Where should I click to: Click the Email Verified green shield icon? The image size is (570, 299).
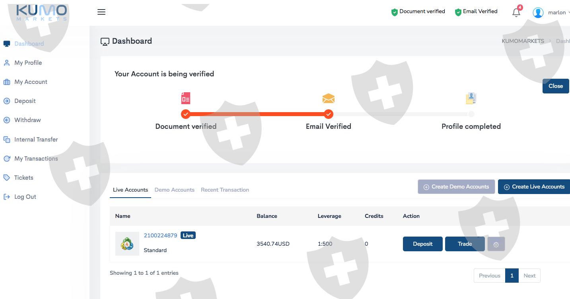pyautogui.click(x=458, y=12)
